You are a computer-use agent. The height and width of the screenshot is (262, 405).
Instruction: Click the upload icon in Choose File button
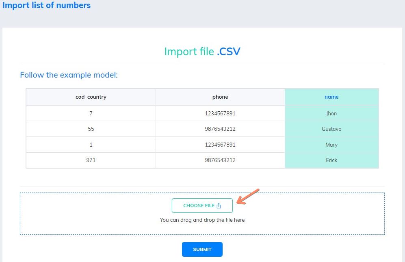[x=219, y=206]
